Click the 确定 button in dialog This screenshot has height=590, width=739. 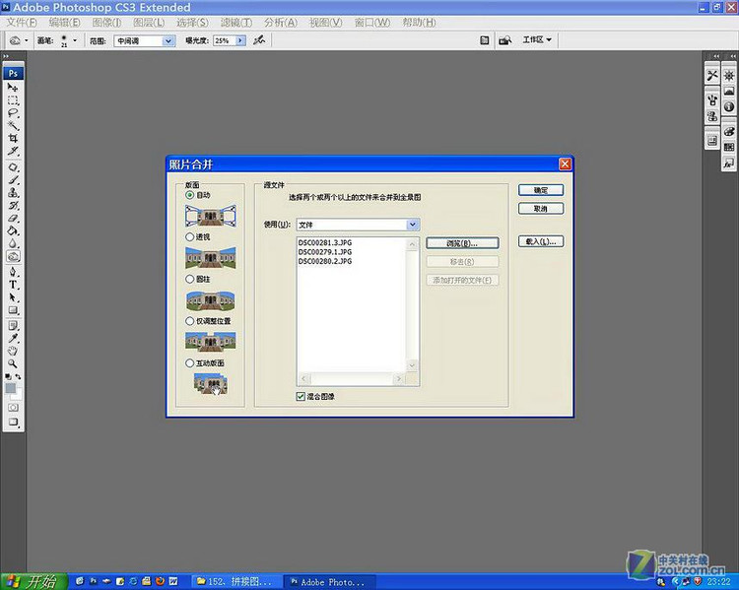541,190
